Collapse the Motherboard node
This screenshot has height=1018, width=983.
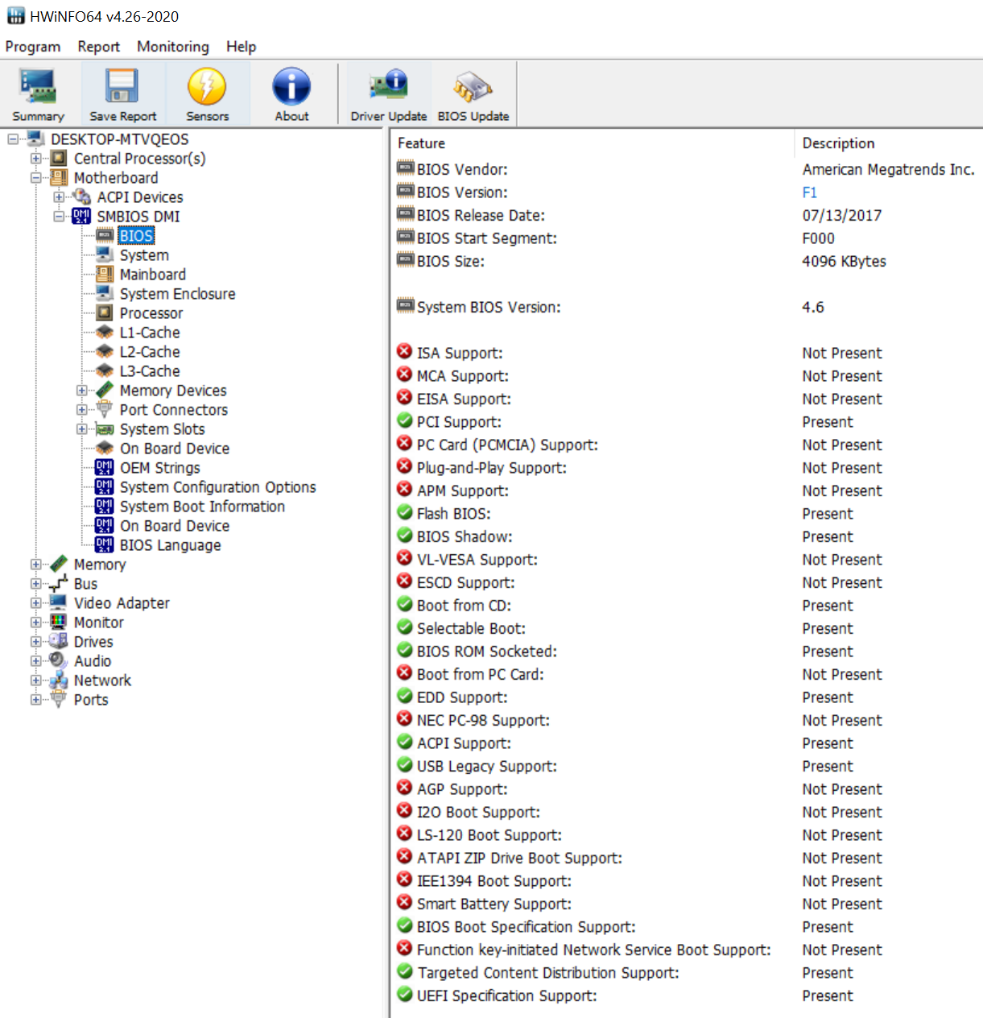coord(35,178)
